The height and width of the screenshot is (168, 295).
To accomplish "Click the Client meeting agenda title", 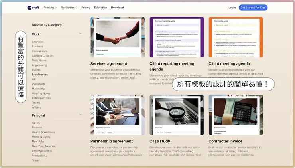I will coord(229,64).
